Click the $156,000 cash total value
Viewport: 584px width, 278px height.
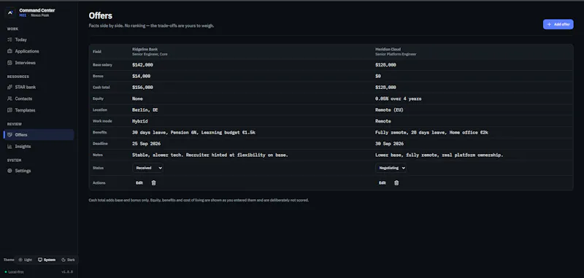tap(142, 87)
